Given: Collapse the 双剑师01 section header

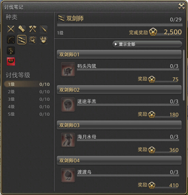Looking at the screenshot, I should (119, 54).
